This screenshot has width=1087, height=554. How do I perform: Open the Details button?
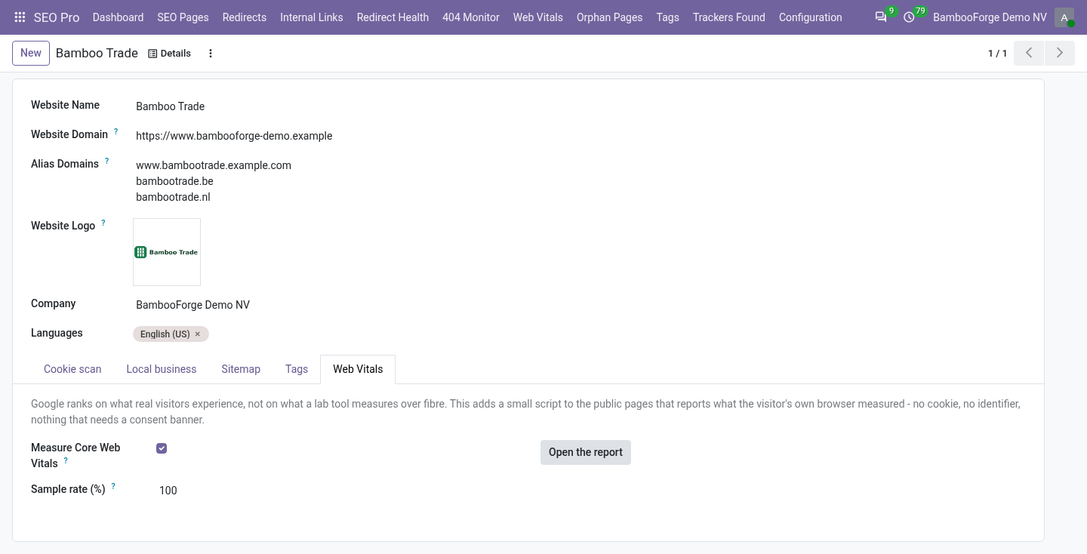(x=169, y=54)
